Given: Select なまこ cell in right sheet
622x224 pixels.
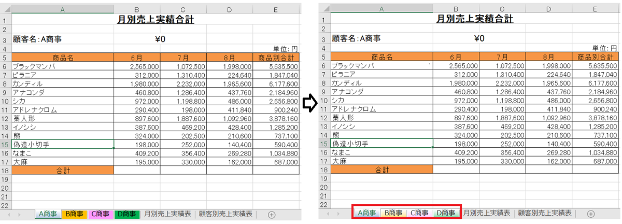Looking at the screenshot, I should [381, 152].
